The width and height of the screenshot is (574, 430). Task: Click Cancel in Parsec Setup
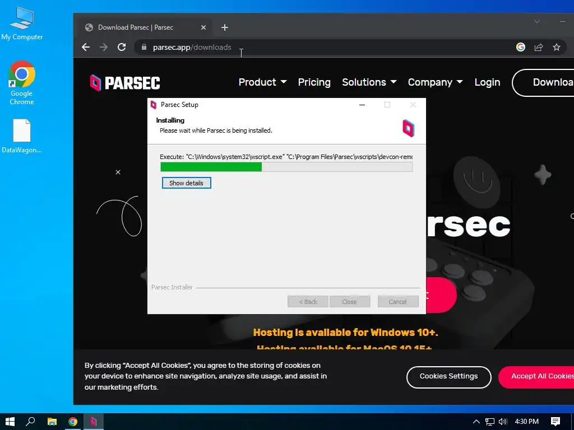(x=398, y=302)
